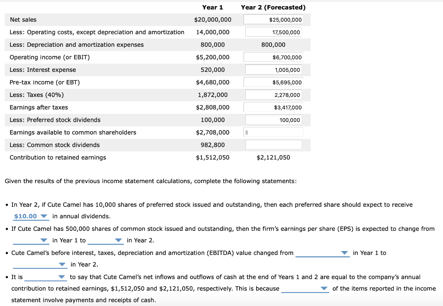Select the Interest expense field showing 1,005,000
Image resolution: width=443 pixels, height=306 pixels.
tap(273, 69)
